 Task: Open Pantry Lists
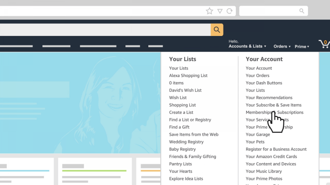click(180, 164)
